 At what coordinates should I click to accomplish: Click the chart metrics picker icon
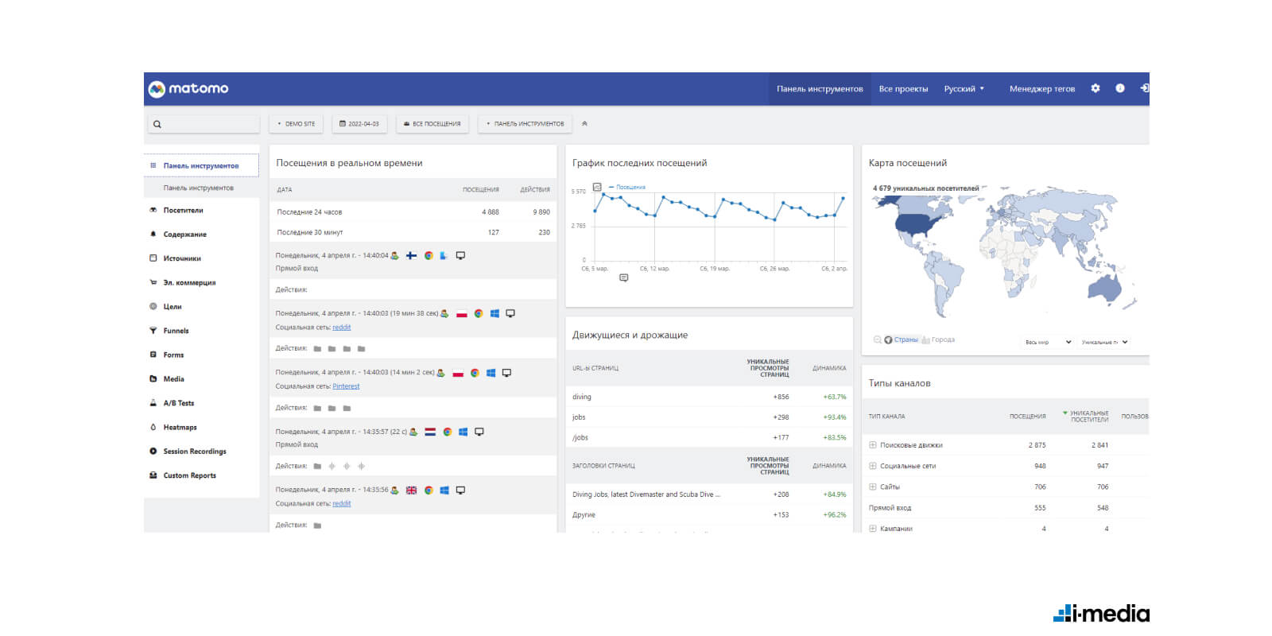(597, 188)
